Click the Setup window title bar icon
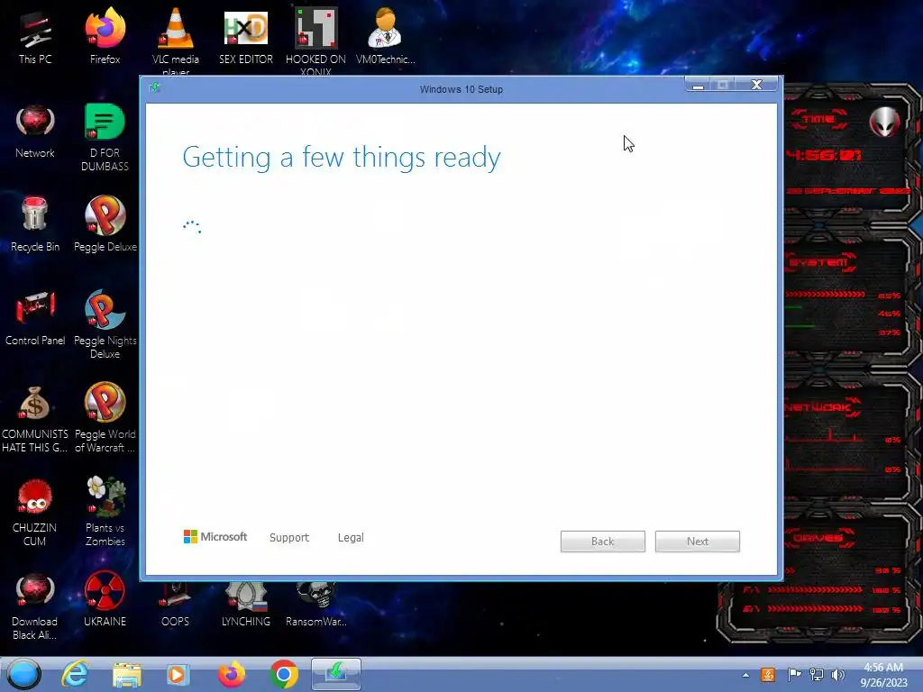The image size is (923, 692). 155,87
